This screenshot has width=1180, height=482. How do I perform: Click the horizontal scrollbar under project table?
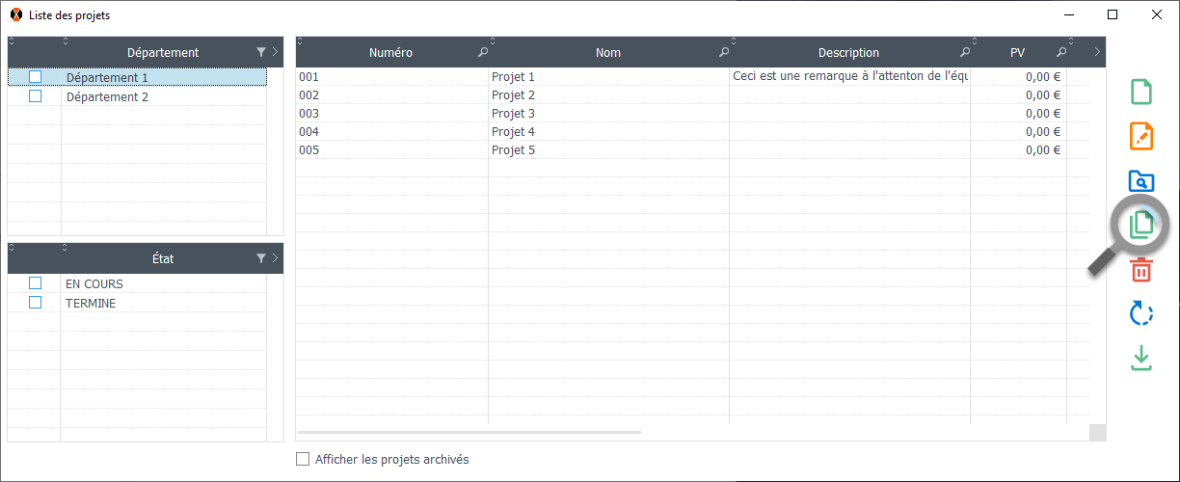pyautogui.click(x=469, y=433)
